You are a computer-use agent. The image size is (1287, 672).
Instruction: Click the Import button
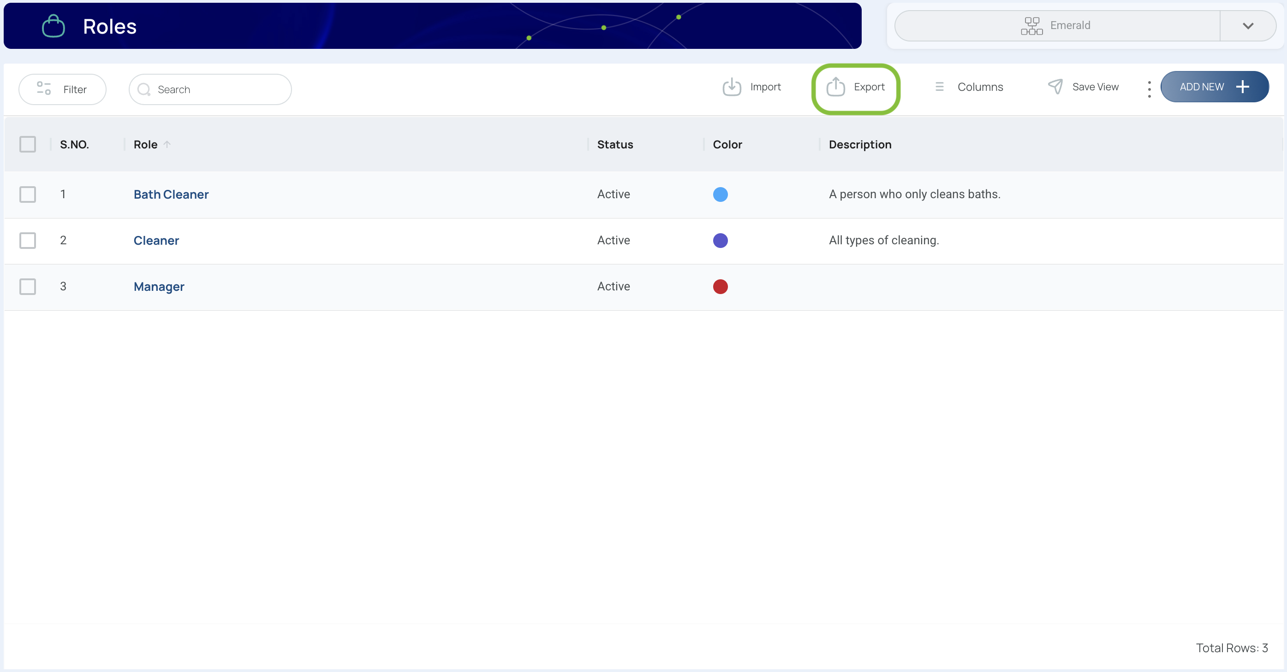pos(751,87)
